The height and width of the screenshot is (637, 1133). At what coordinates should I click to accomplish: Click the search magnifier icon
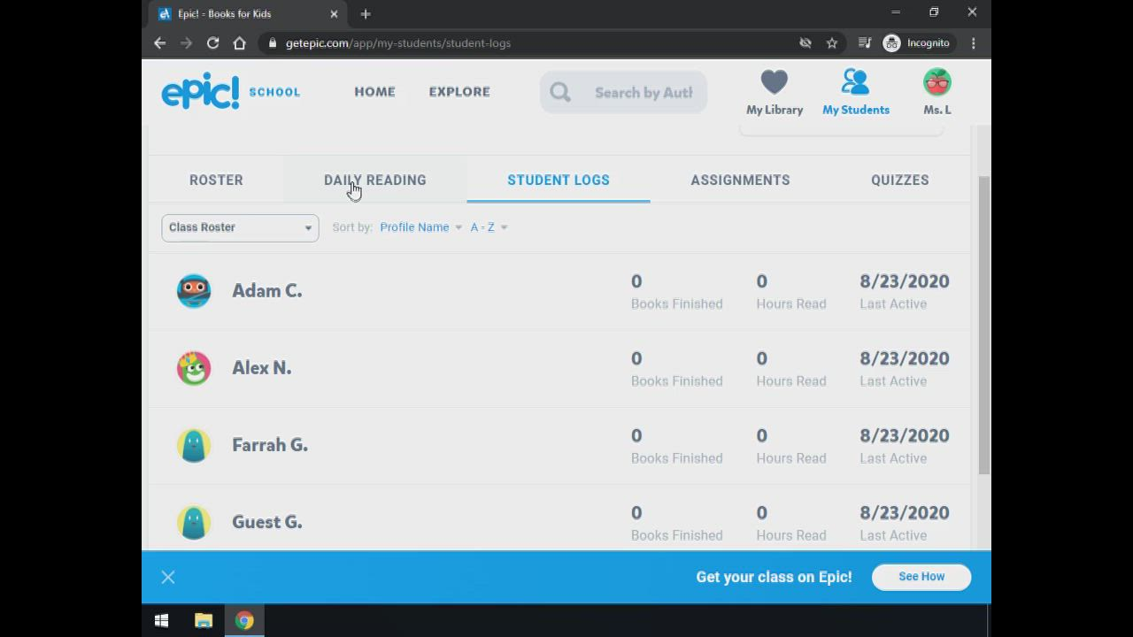pyautogui.click(x=560, y=92)
